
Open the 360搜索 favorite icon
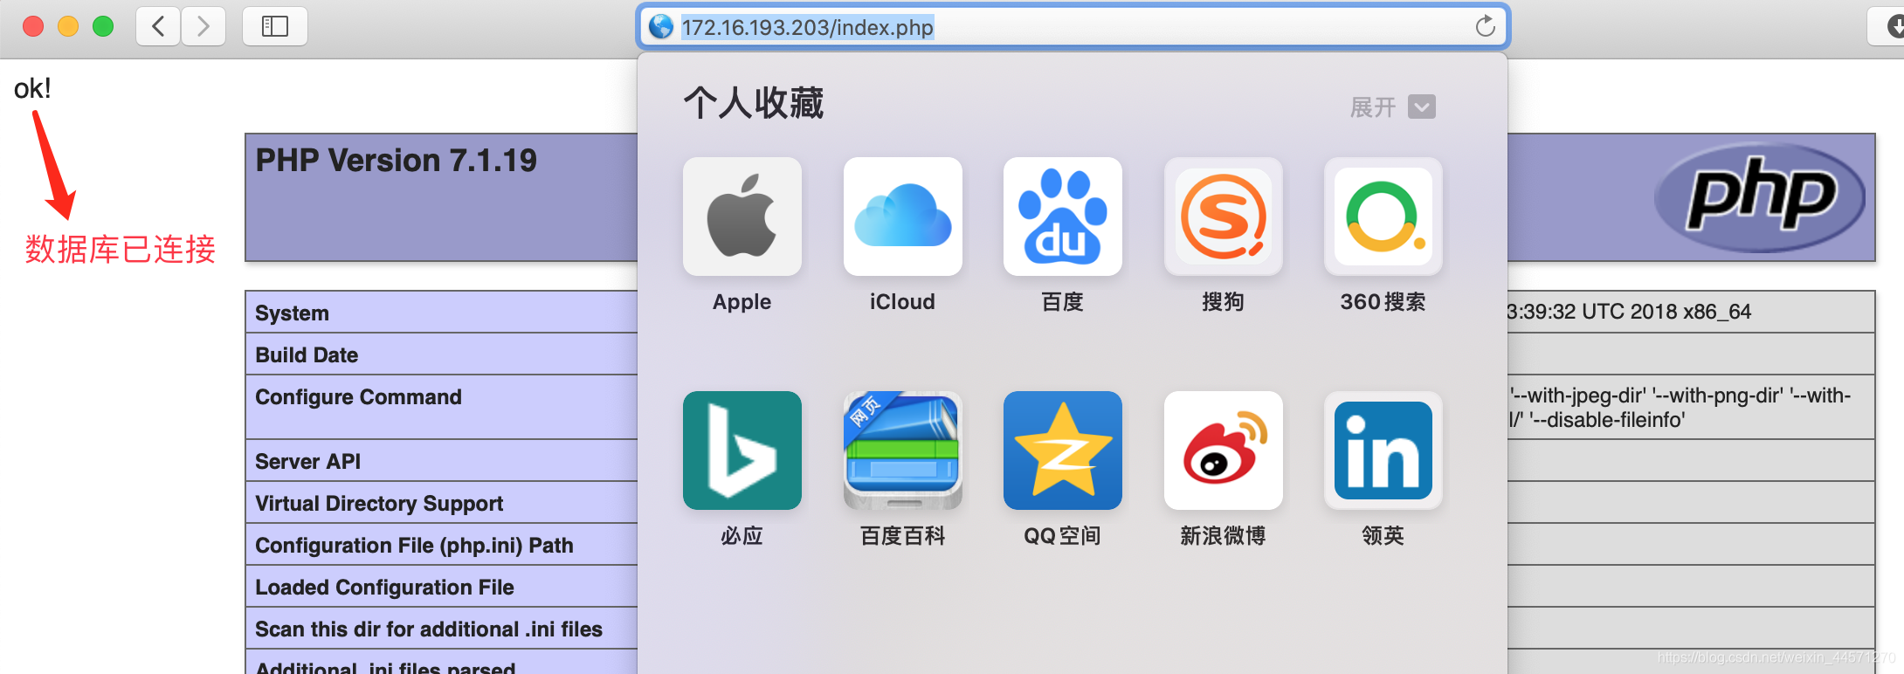tap(1383, 217)
